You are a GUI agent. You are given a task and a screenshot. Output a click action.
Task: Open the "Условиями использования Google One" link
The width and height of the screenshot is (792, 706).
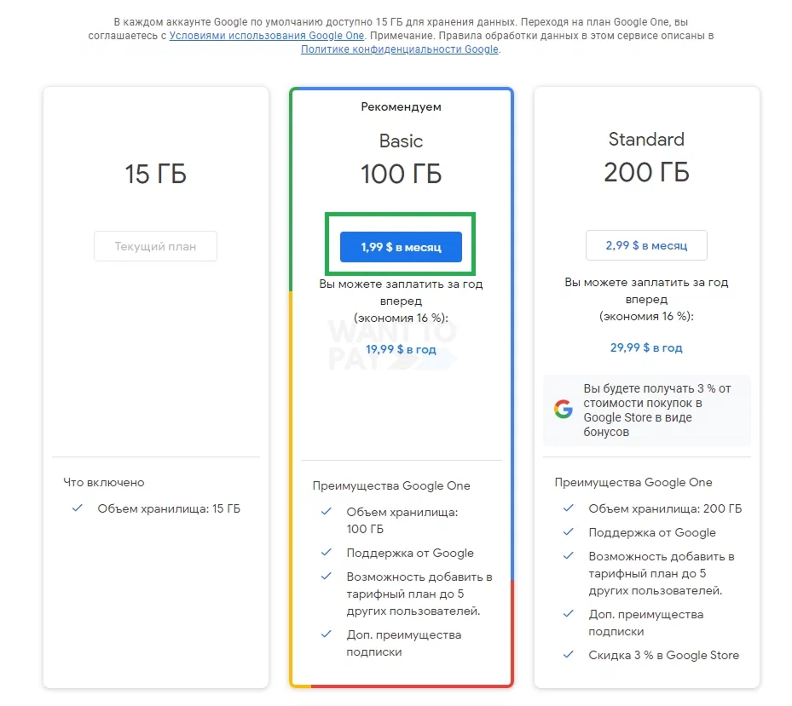(x=266, y=36)
